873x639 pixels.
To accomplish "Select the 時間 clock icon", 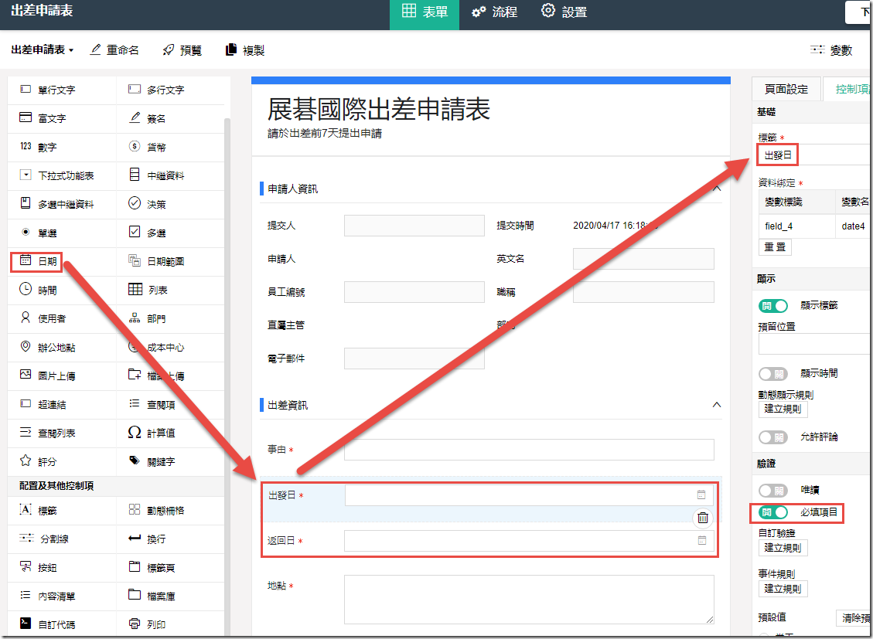I will click(25, 289).
